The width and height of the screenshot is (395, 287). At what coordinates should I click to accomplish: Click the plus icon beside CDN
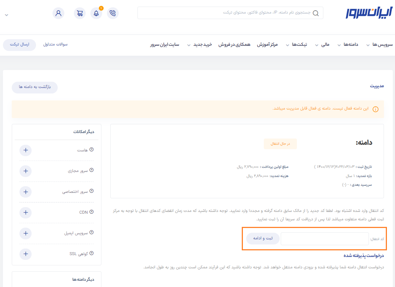(x=25, y=212)
